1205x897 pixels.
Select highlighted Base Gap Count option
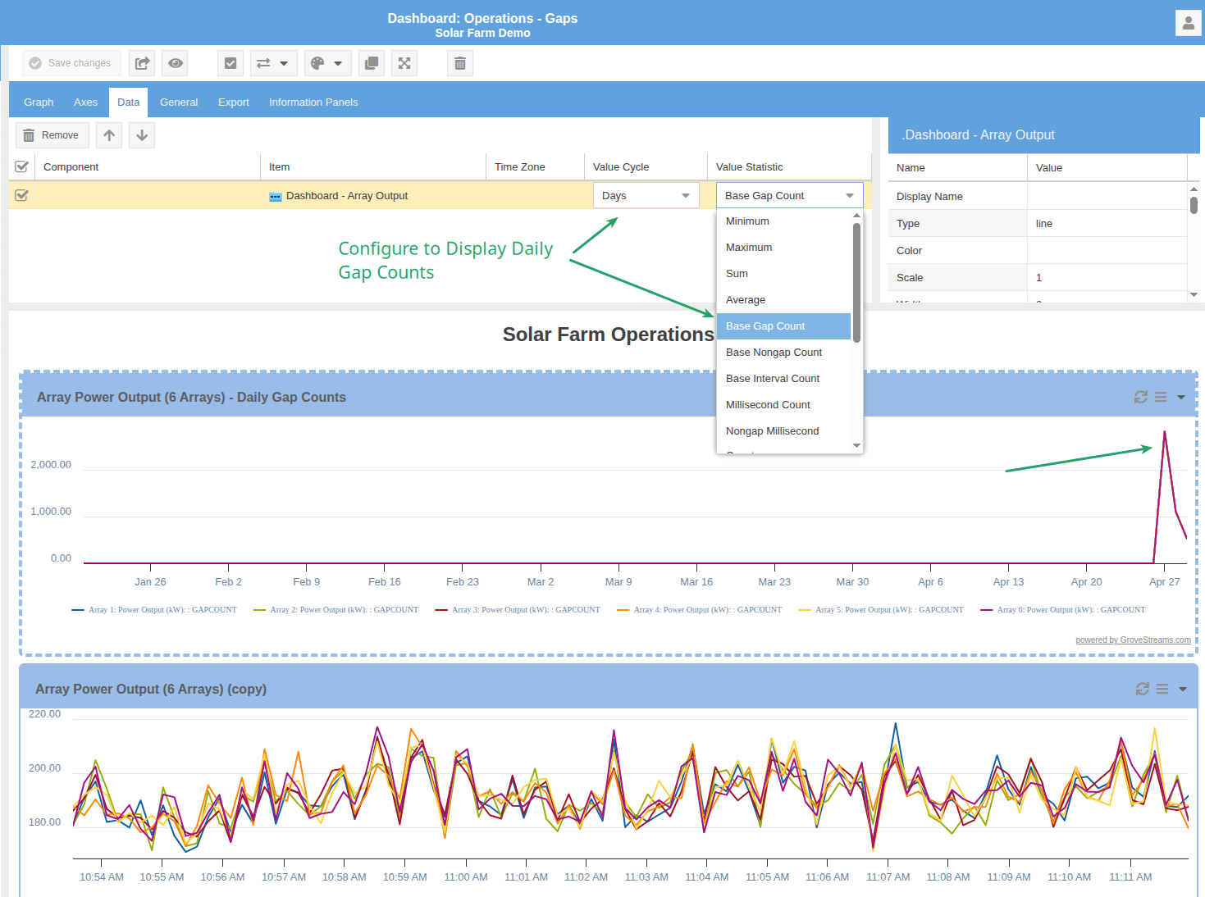tap(783, 326)
